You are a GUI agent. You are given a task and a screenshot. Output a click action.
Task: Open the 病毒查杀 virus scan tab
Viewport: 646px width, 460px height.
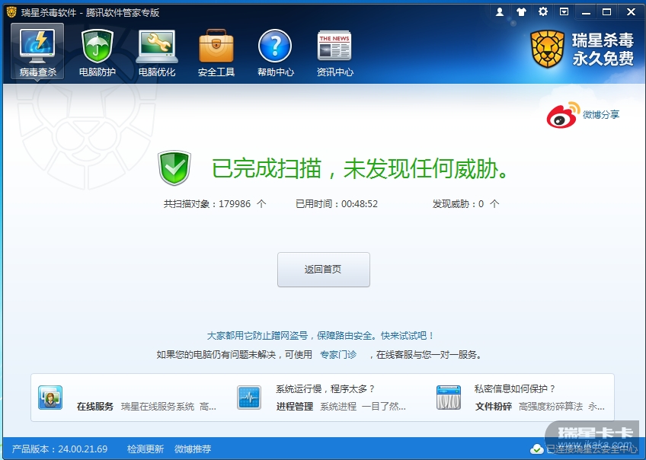tap(37, 51)
